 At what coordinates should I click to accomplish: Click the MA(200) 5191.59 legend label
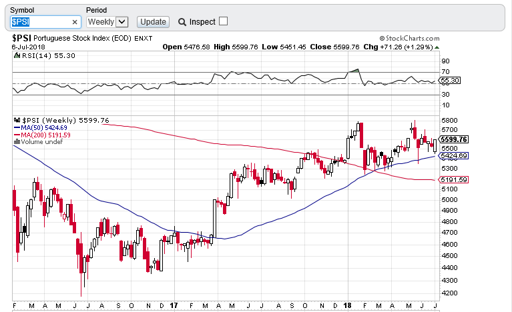click(45, 135)
